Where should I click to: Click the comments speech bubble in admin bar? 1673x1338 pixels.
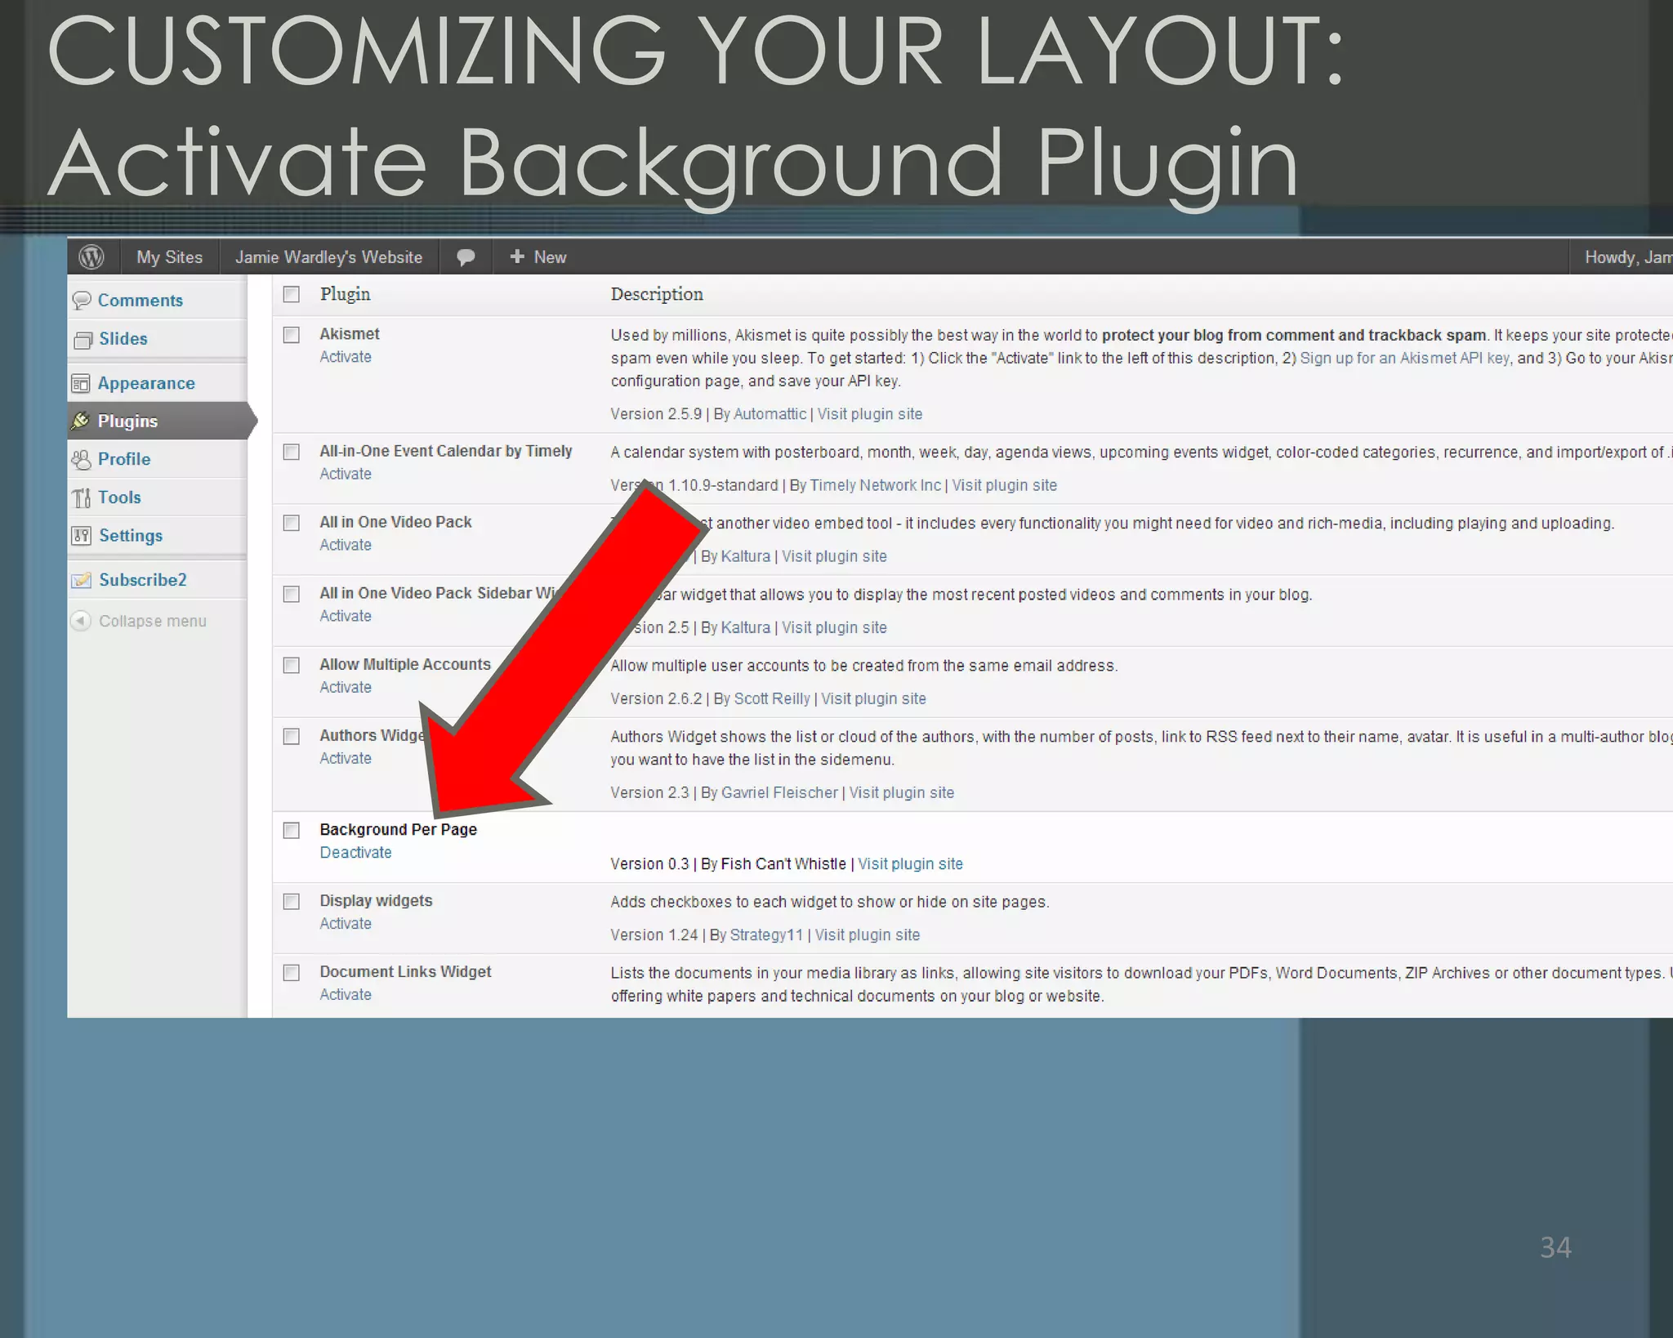(x=466, y=257)
